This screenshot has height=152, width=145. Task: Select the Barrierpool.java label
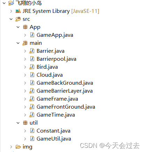[56, 59]
